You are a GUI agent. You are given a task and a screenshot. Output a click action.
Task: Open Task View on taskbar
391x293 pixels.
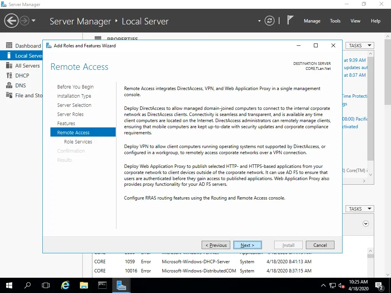click(x=46, y=285)
